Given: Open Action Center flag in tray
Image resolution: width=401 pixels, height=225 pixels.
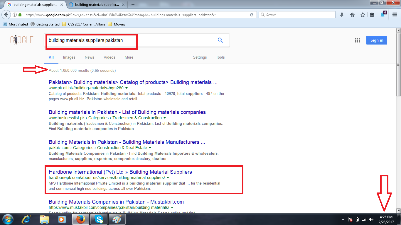Looking at the screenshot, I should click(350, 219).
